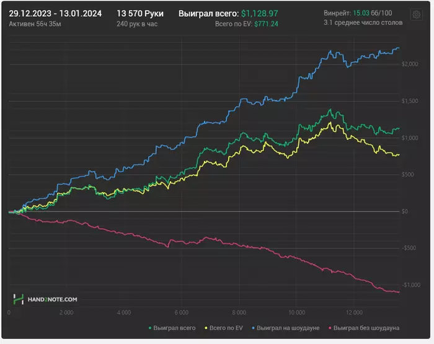The image size is (434, 344).
Task: Click the 6 000 x-axis label
Action: [x=182, y=312]
